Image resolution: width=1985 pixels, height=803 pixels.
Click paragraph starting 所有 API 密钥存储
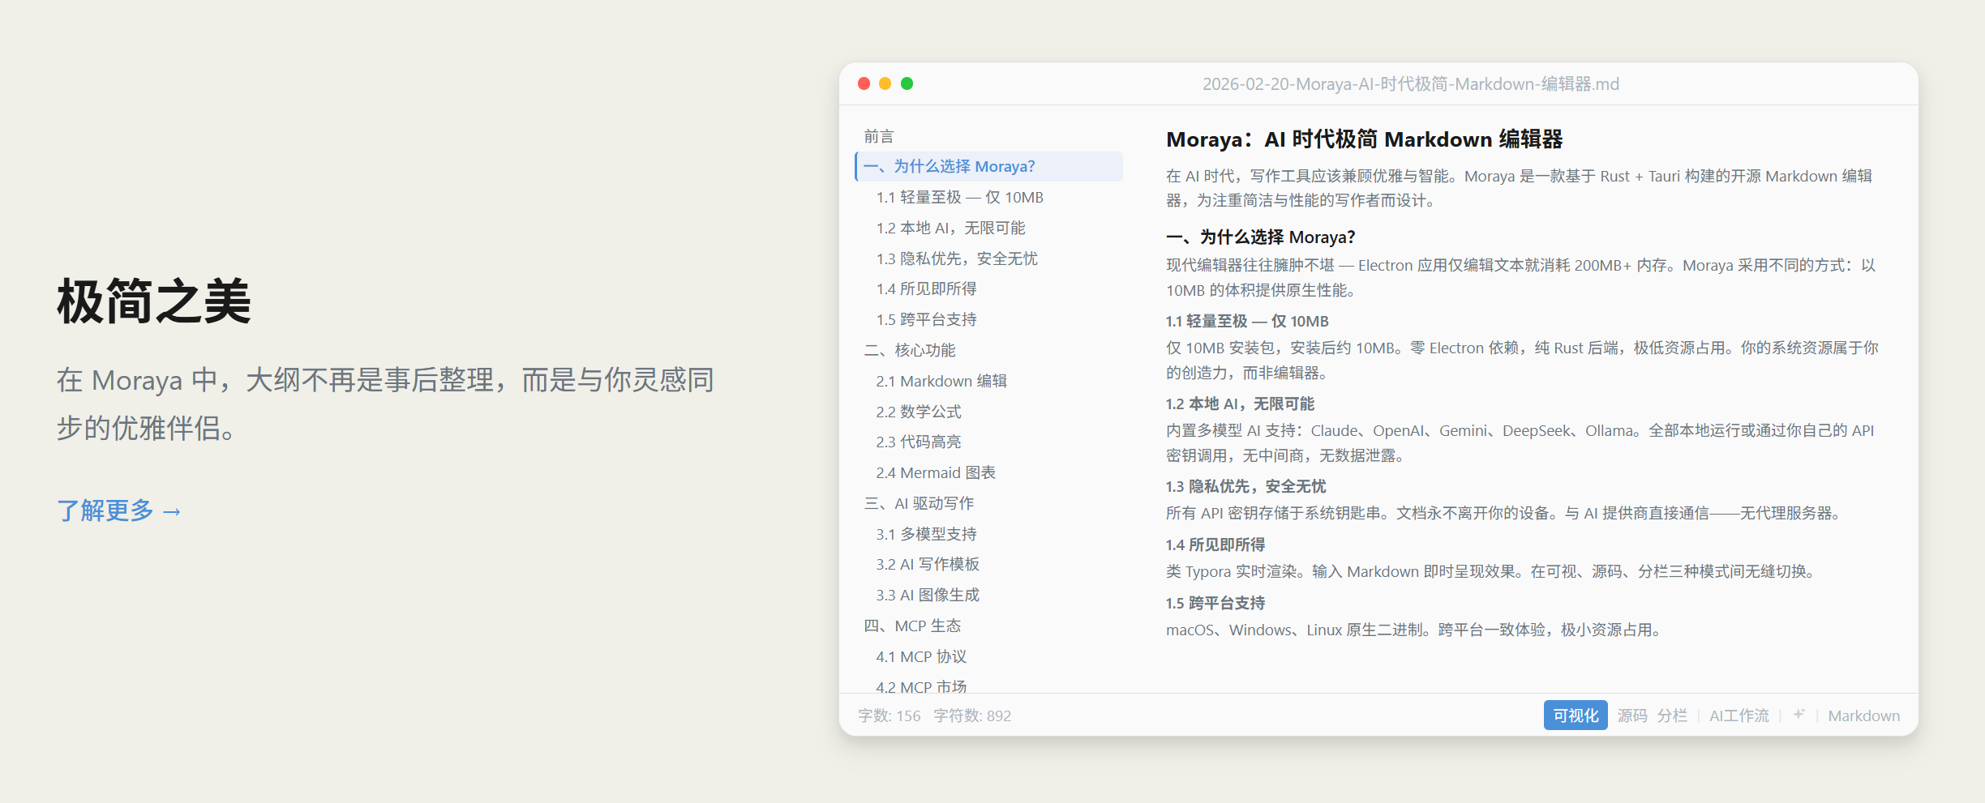pos(1505,513)
